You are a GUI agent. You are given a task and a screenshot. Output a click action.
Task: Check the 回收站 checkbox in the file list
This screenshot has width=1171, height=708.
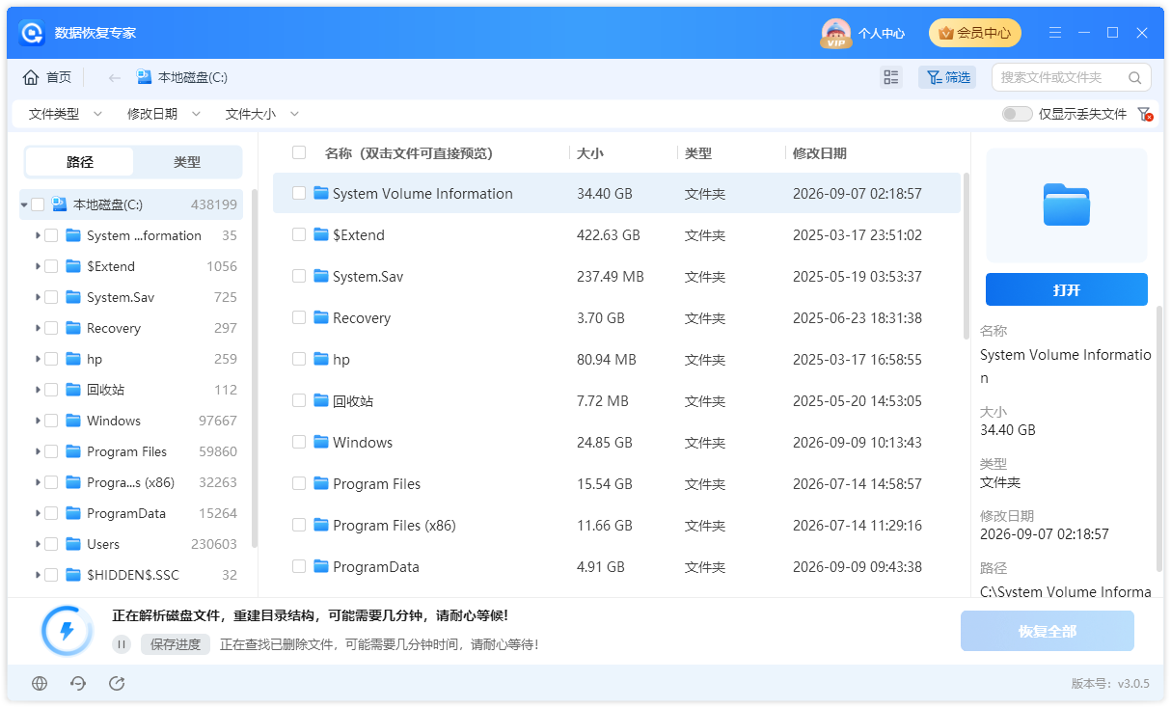coord(299,400)
